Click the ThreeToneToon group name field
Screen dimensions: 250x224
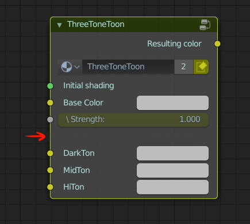[x=128, y=67]
